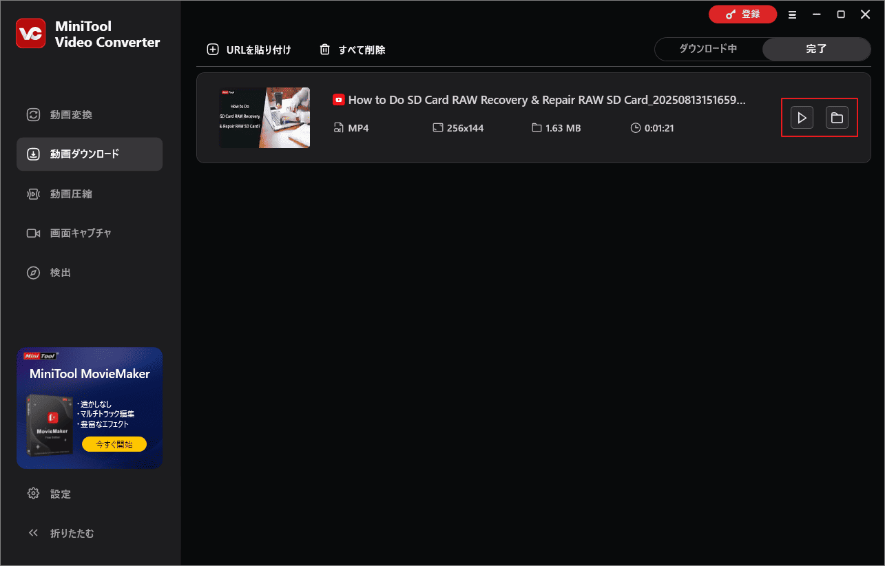The width and height of the screenshot is (885, 566).
Task: Switch to the ダウンロード中 tab
Action: pyautogui.click(x=708, y=49)
